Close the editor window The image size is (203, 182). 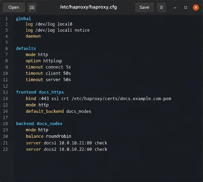pyautogui.click(x=196, y=7)
